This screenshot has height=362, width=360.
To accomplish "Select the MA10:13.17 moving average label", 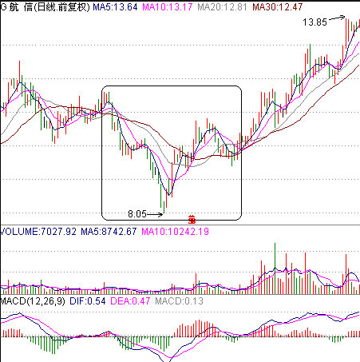I will (x=168, y=7).
